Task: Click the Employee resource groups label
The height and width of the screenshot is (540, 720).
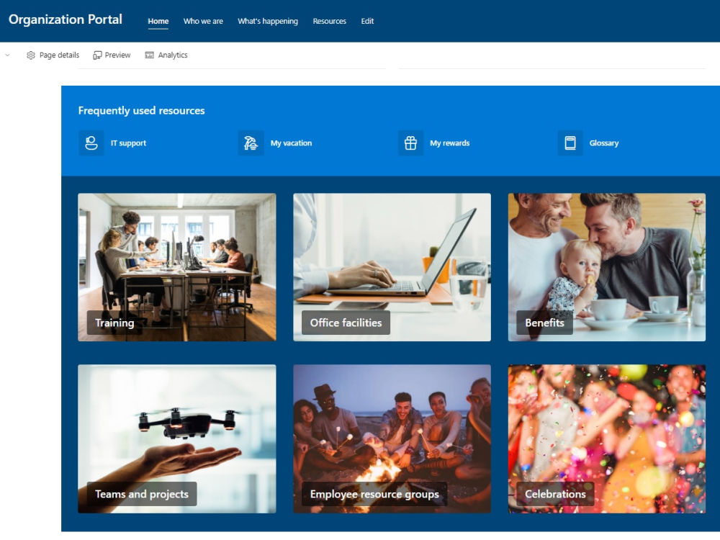Action: [x=374, y=494]
